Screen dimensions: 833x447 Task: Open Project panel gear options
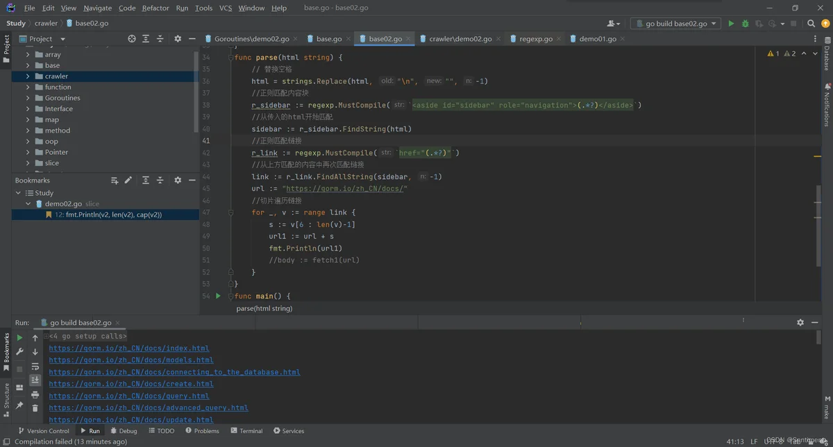click(178, 39)
